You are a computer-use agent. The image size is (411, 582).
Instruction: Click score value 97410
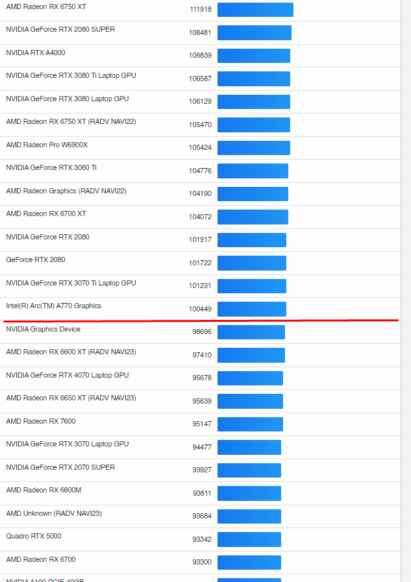click(x=202, y=355)
